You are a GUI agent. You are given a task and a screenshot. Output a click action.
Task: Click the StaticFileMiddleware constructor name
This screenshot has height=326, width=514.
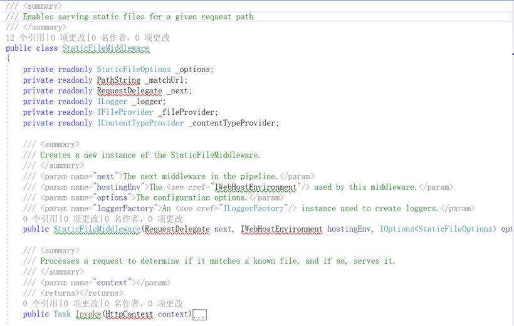pos(97,229)
